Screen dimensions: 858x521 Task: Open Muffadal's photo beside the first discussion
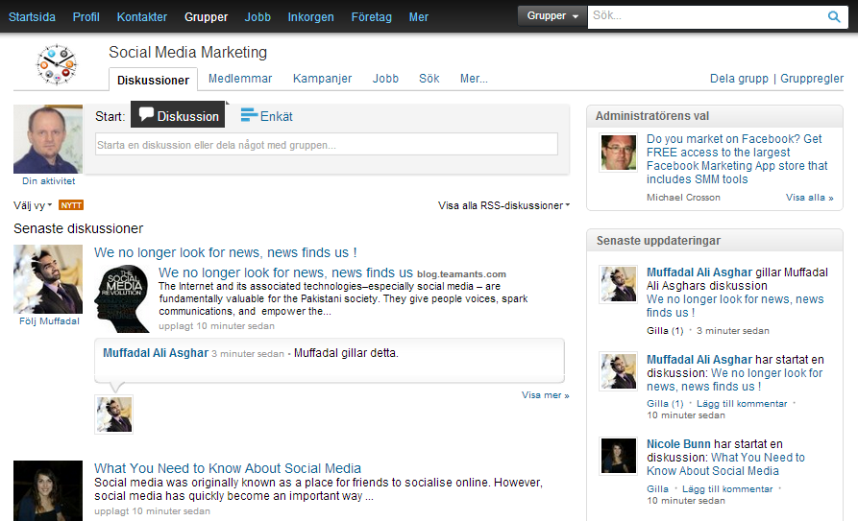48,279
